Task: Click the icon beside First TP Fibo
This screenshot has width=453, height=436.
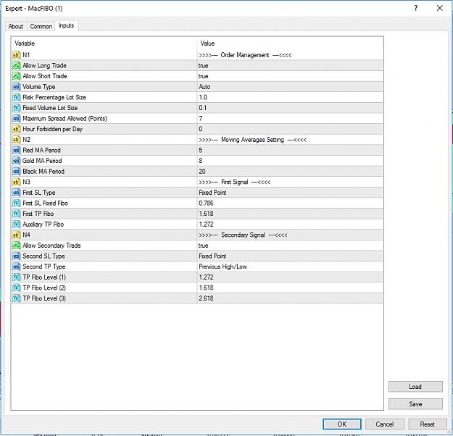Action: tap(16, 214)
